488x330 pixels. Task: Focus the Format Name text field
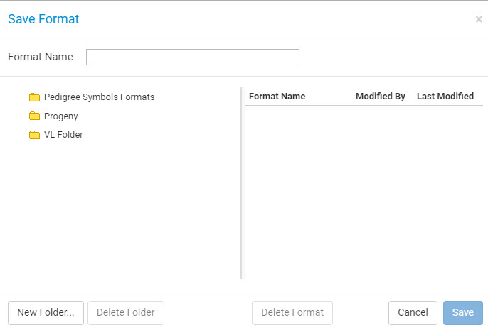click(193, 57)
